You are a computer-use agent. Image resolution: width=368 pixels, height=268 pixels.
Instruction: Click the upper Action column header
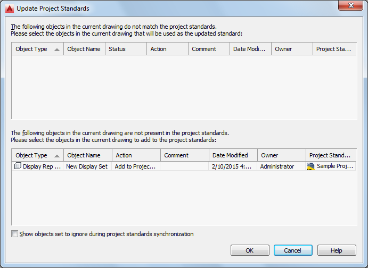[167, 49]
